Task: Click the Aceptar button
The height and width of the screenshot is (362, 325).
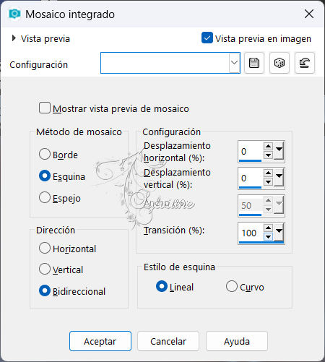Action: click(100, 341)
